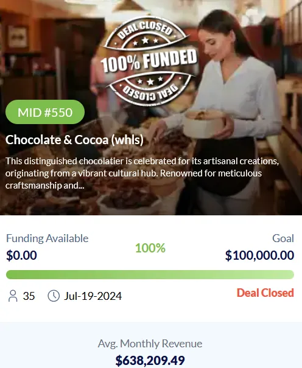
Task: Click the chocolatier description text
Action: click(x=142, y=173)
